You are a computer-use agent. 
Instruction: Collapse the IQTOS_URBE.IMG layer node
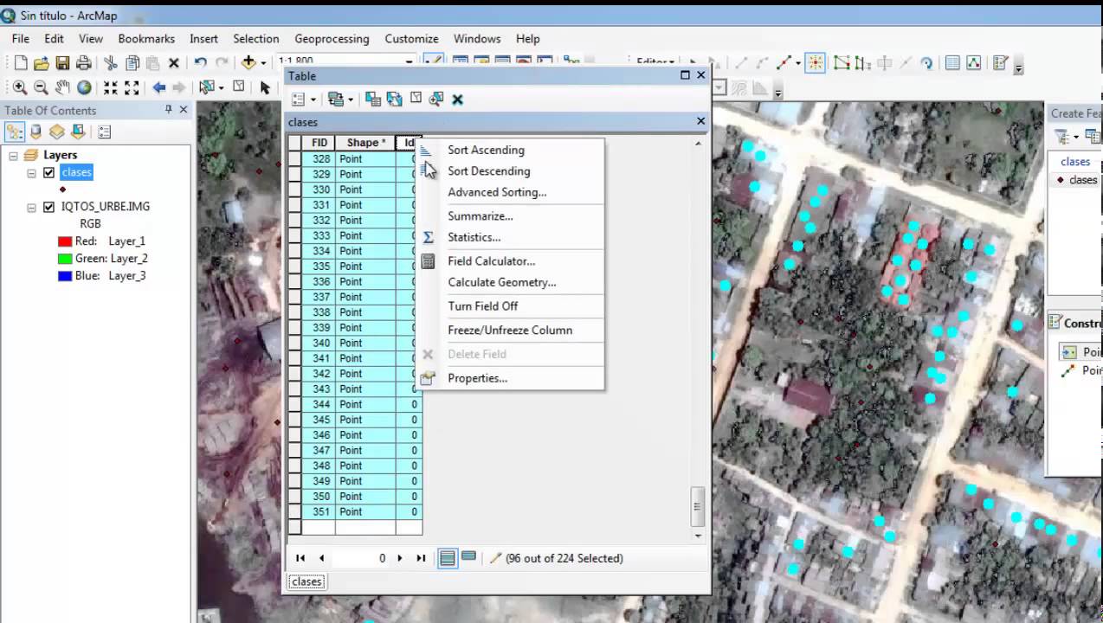point(31,208)
